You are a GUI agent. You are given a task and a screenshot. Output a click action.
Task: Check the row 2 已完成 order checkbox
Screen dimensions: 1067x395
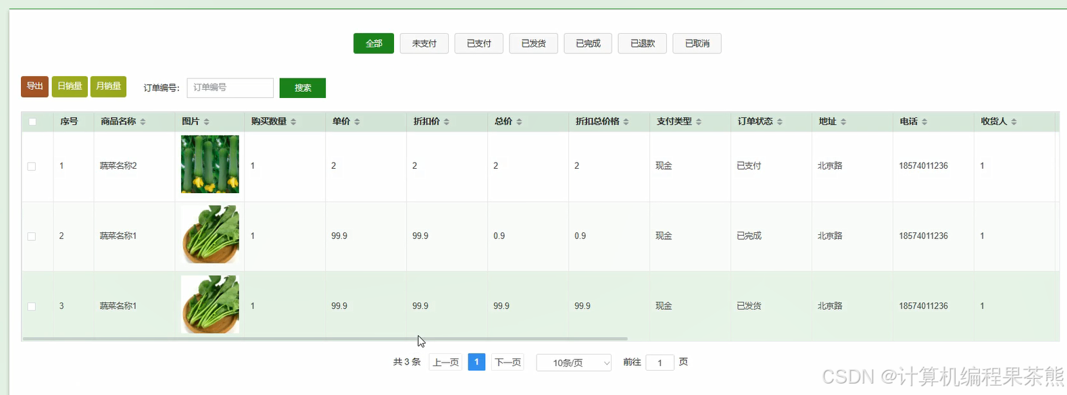pos(31,236)
